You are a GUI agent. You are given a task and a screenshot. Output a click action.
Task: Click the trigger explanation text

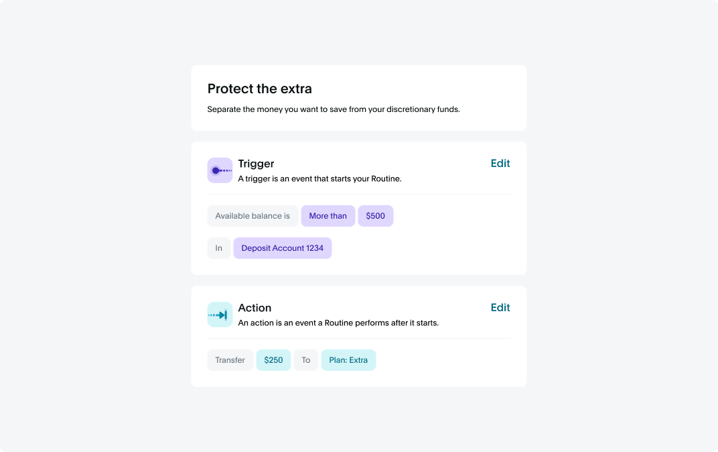tap(319, 179)
